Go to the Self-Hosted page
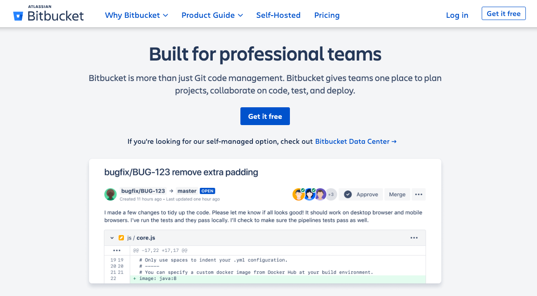 coord(278,15)
